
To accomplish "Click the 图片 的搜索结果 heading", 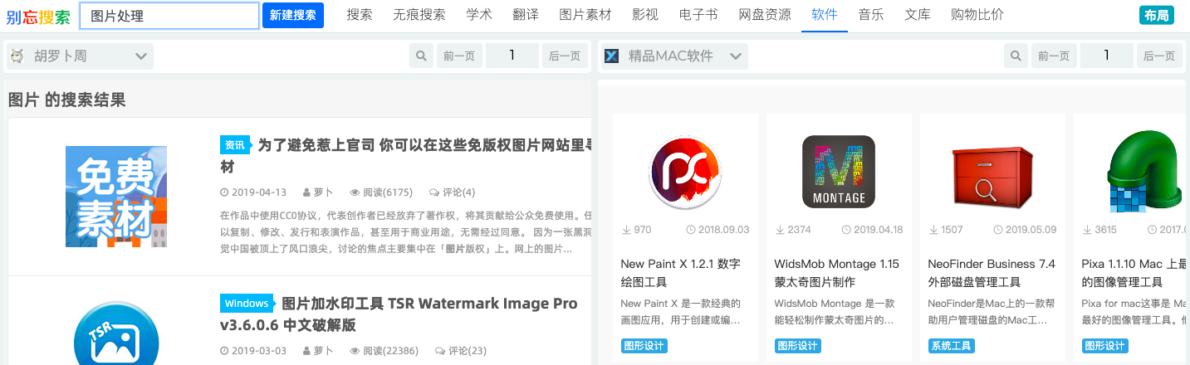I will (66, 100).
